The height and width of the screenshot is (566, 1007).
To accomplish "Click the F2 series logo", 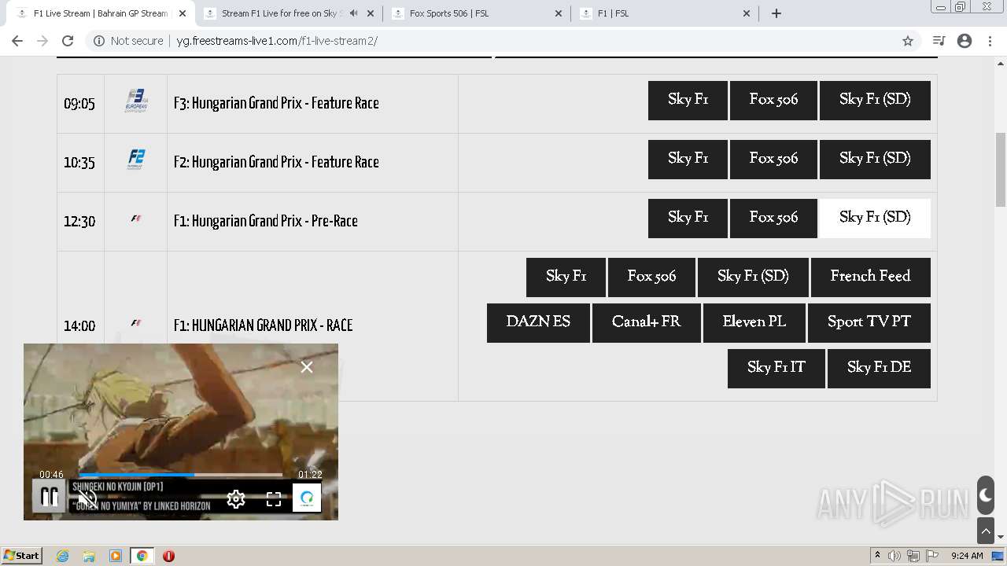I will click(x=136, y=160).
